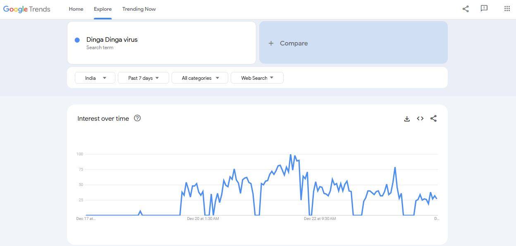Screen dimensions: 516x246
Task: Click the Compare button
Action: click(x=353, y=43)
